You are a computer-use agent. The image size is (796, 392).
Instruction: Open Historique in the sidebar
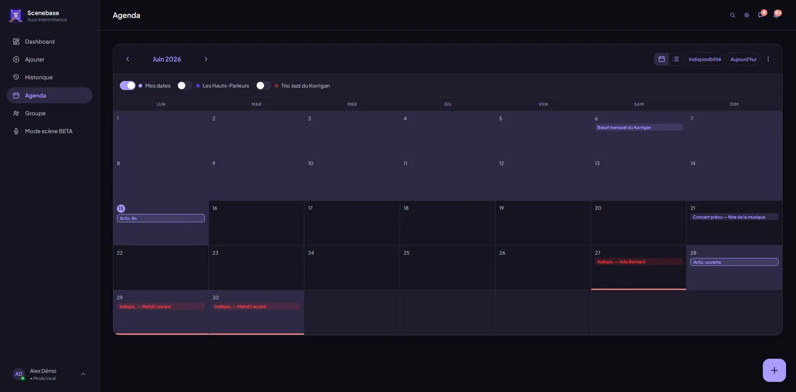pyautogui.click(x=49, y=78)
